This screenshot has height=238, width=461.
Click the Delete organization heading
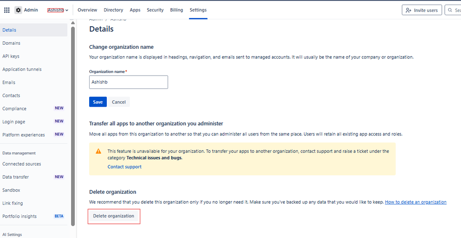coord(113,192)
